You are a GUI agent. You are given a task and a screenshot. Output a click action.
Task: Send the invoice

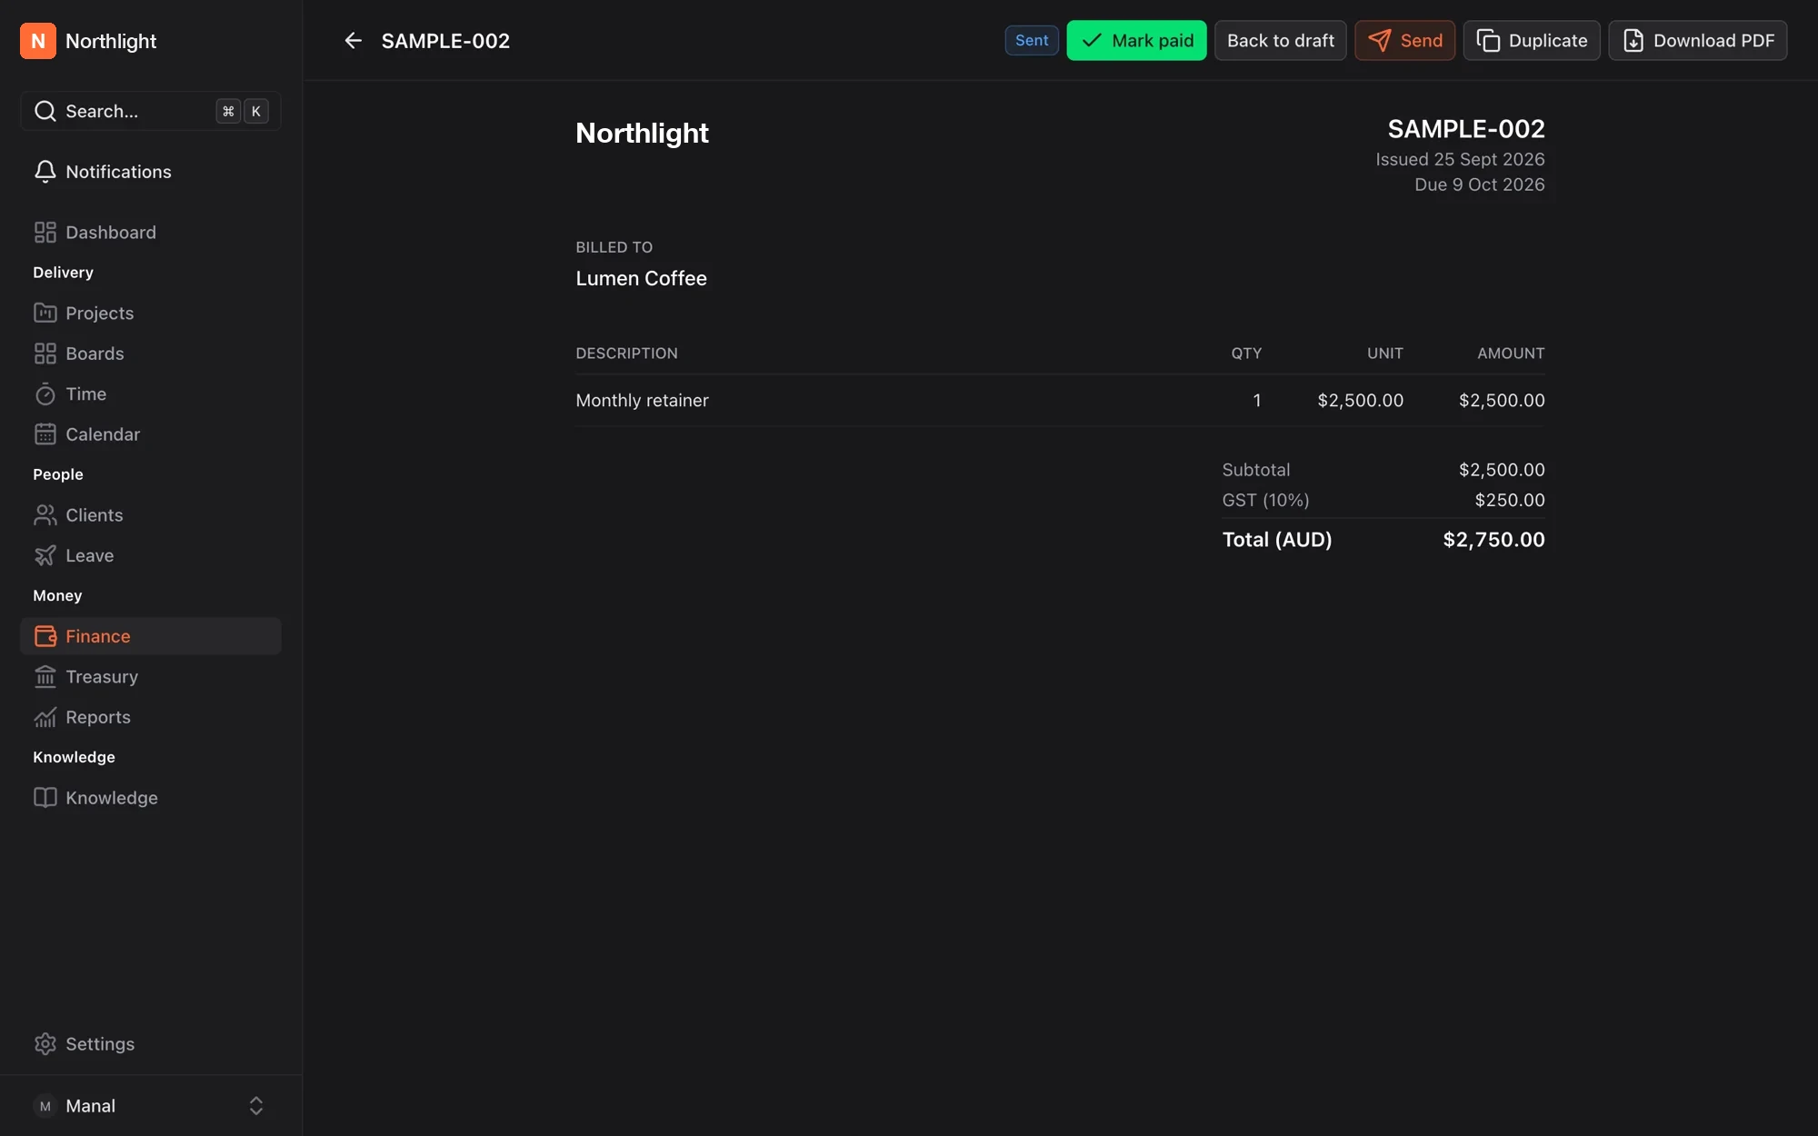1404,41
